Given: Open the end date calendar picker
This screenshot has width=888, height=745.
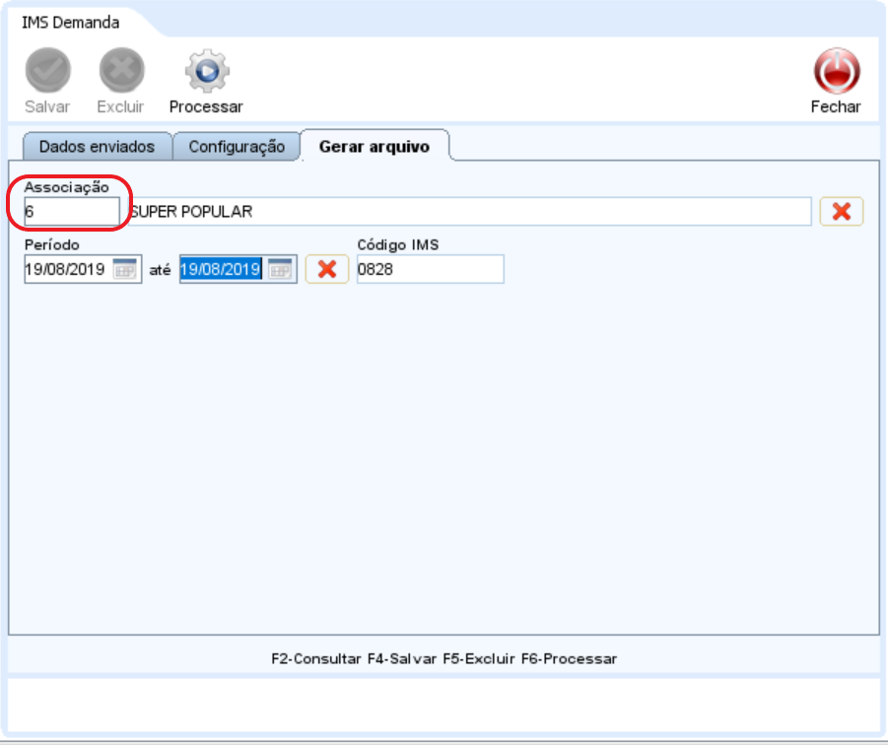Looking at the screenshot, I should tap(281, 269).
